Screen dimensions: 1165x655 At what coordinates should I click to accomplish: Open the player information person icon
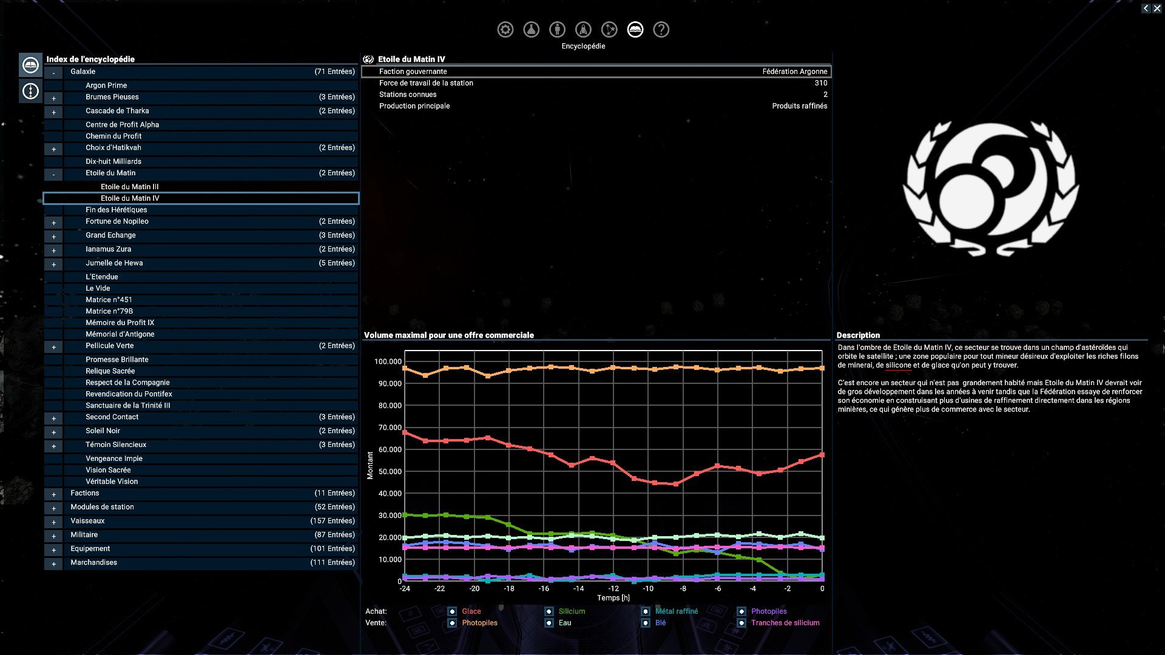click(x=557, y=30)
